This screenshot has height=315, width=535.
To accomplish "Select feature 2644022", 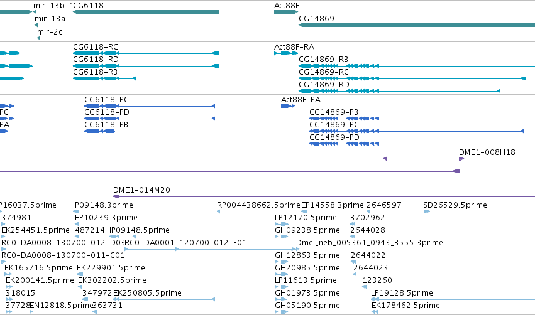I will tap(354, 262).
